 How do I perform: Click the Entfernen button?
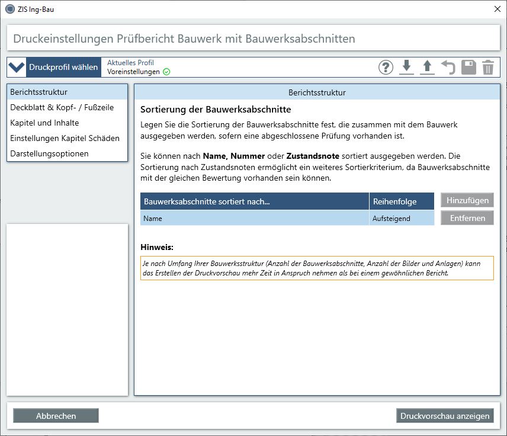coord(467,218)
